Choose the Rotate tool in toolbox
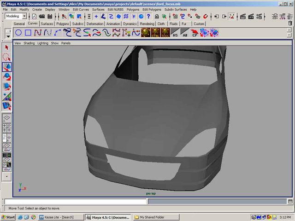295x221 pixels. pyautogui.click(x=7, y=76)
